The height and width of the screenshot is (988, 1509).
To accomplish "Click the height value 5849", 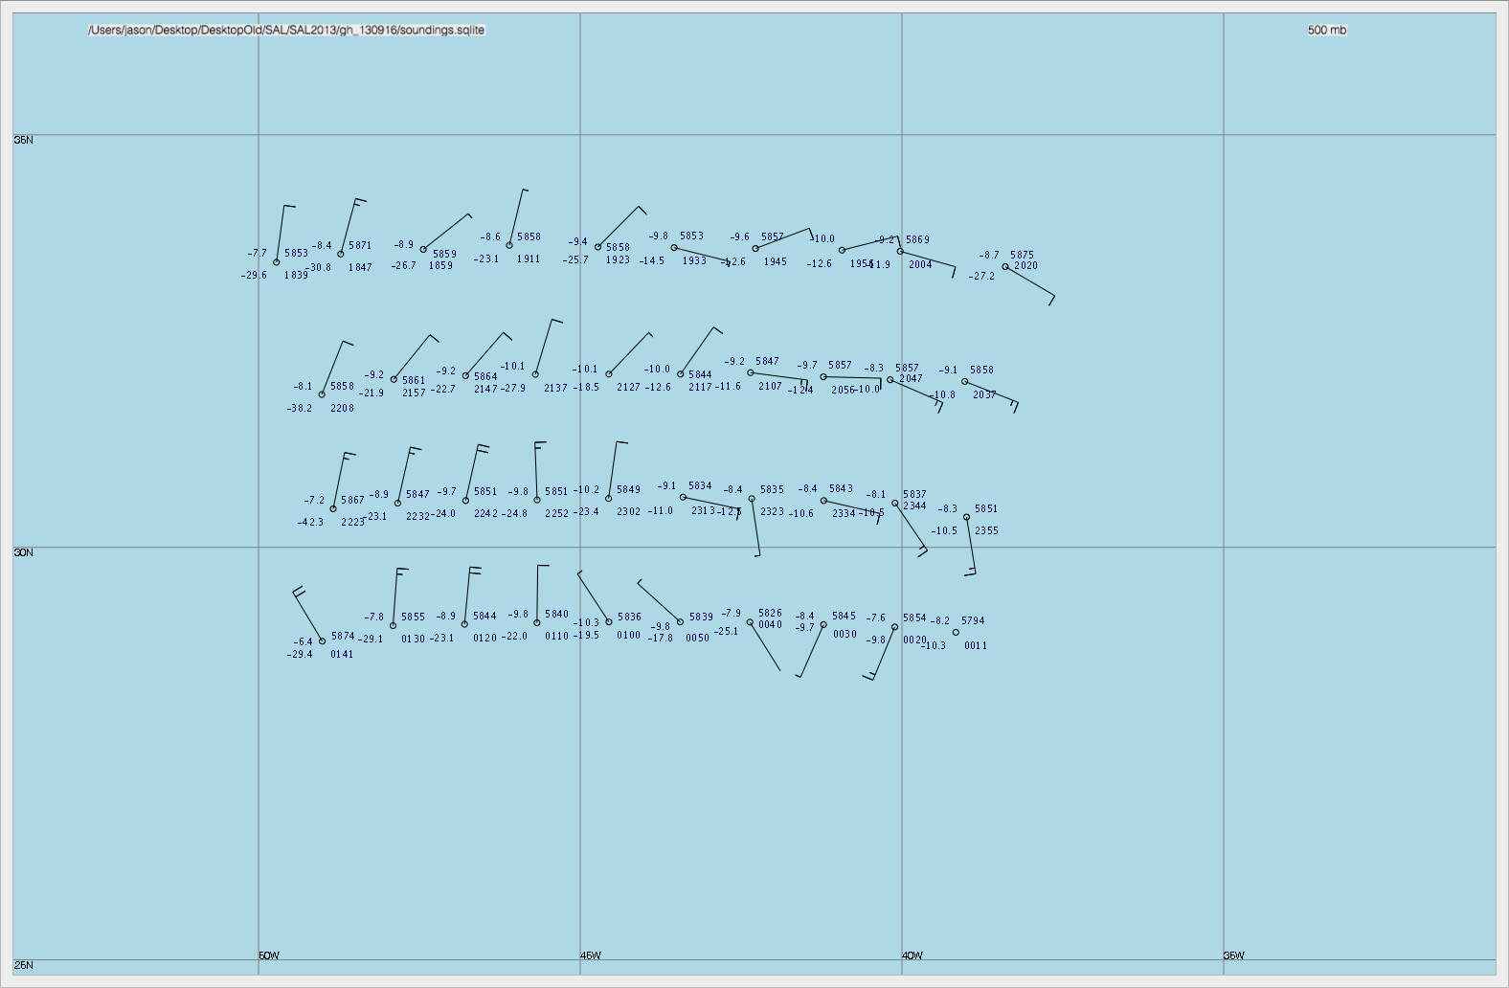I will click(628, 490).
